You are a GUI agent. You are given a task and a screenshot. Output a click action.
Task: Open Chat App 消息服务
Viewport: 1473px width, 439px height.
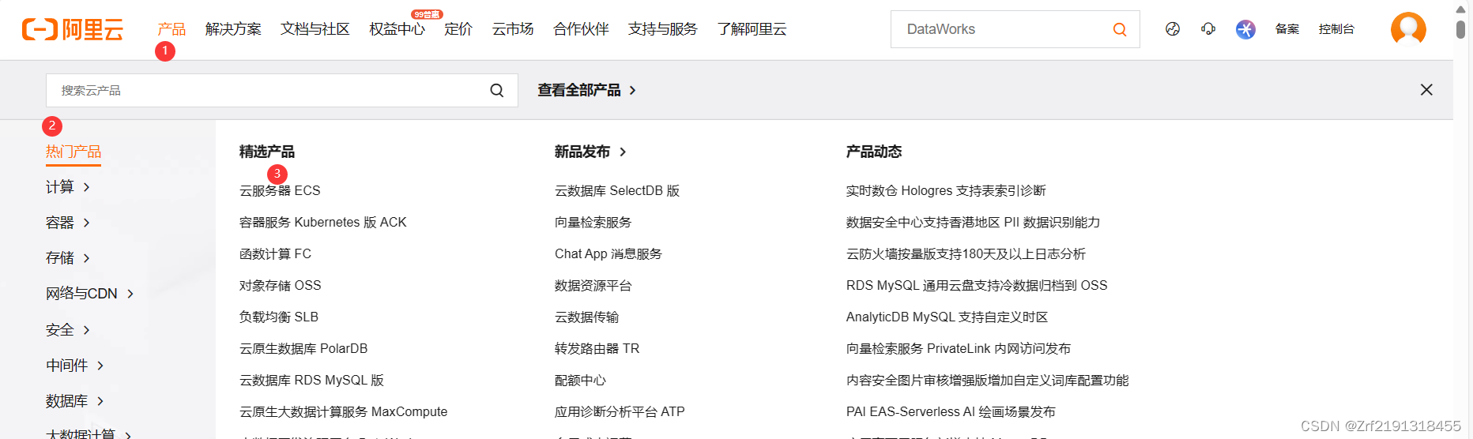608,253
